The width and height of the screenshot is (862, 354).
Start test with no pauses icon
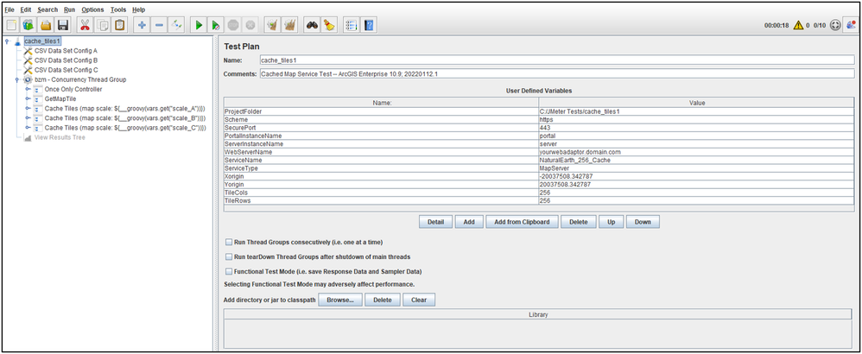(216, 25)
